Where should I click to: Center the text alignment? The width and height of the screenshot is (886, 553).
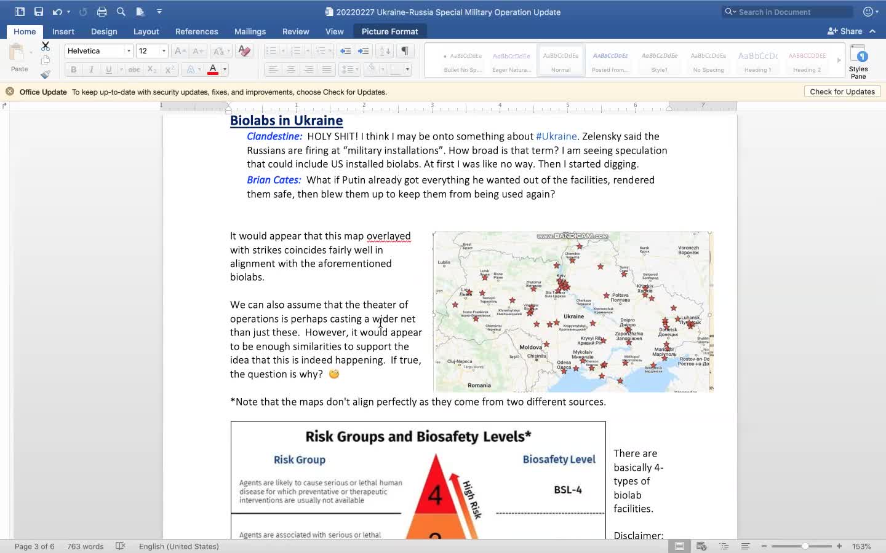point(290,69)
